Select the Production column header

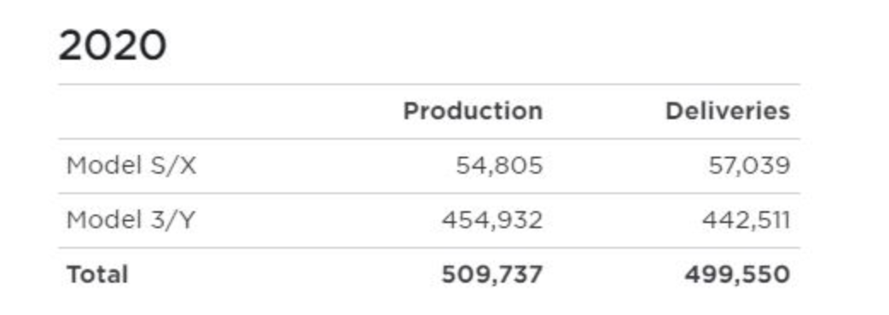coord(473,111)
